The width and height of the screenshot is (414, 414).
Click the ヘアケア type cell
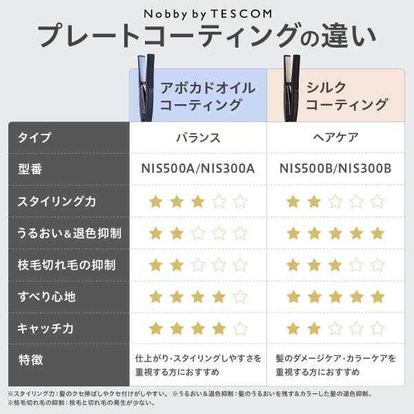click(x=335, y=137)
